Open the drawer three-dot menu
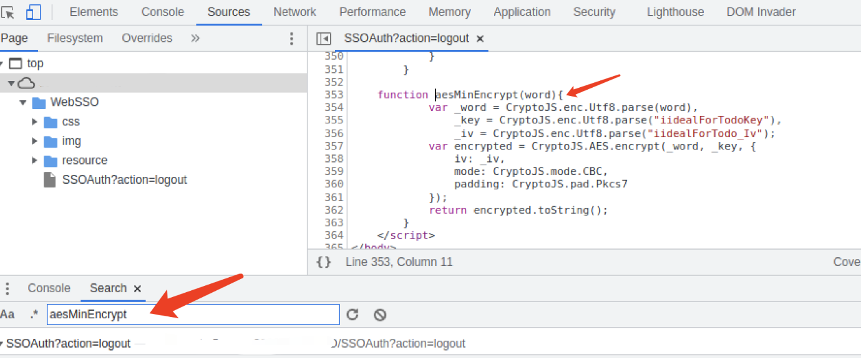The image size is (861, 360). [x=7, y=288]
